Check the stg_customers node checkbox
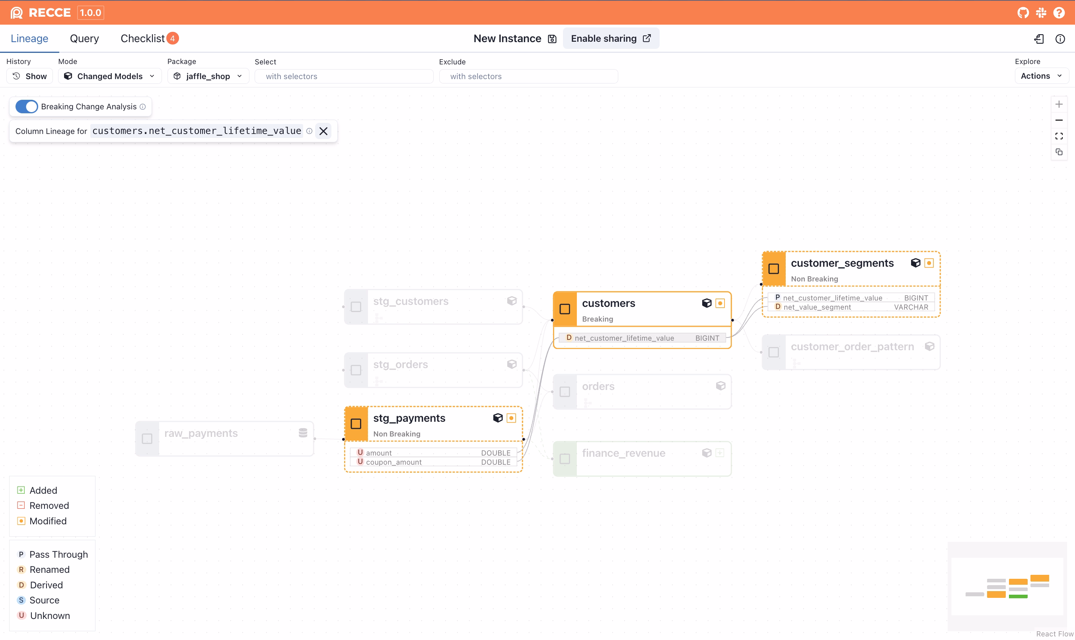The height and width of the screenshot is (640, 1075). [356, 307]
